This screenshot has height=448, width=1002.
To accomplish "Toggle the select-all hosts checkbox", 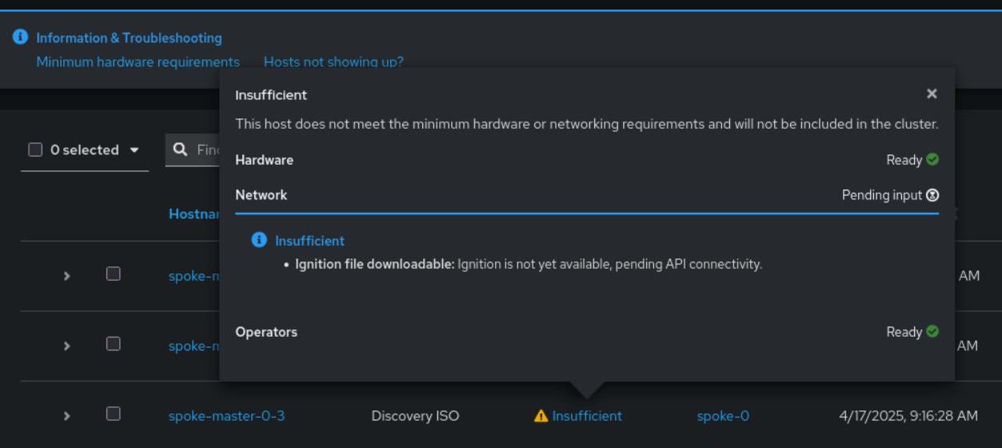I will coord(35,150).
